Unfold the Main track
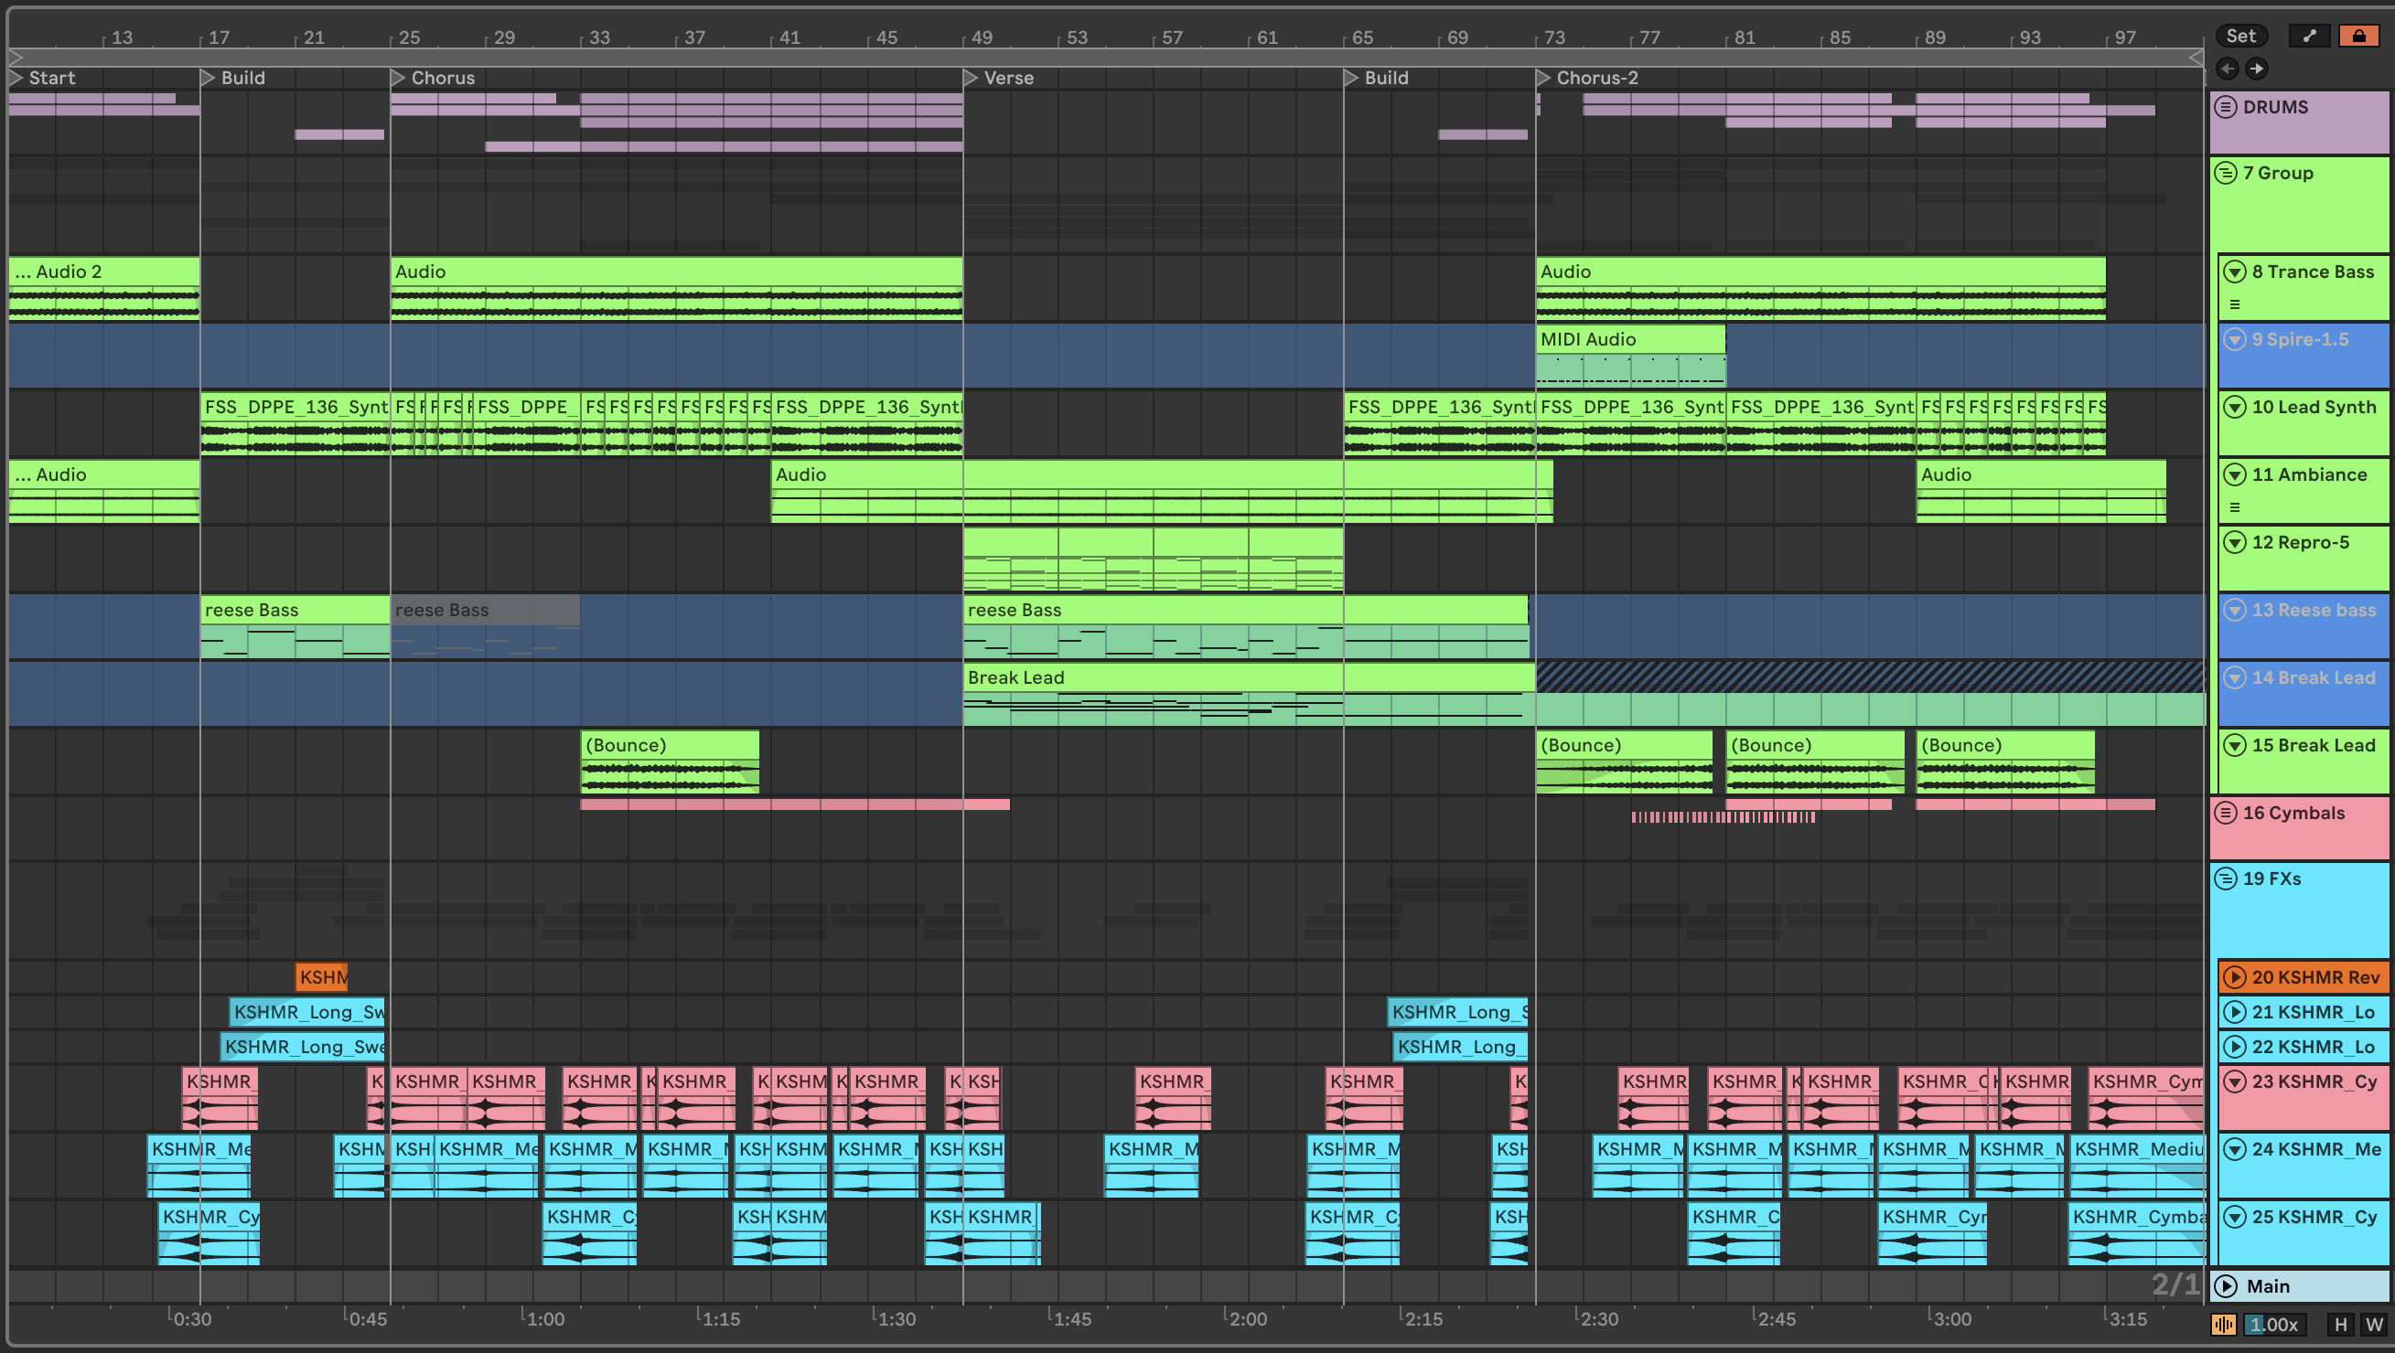2395x1353 pixels. [x=2226, y=1286]
